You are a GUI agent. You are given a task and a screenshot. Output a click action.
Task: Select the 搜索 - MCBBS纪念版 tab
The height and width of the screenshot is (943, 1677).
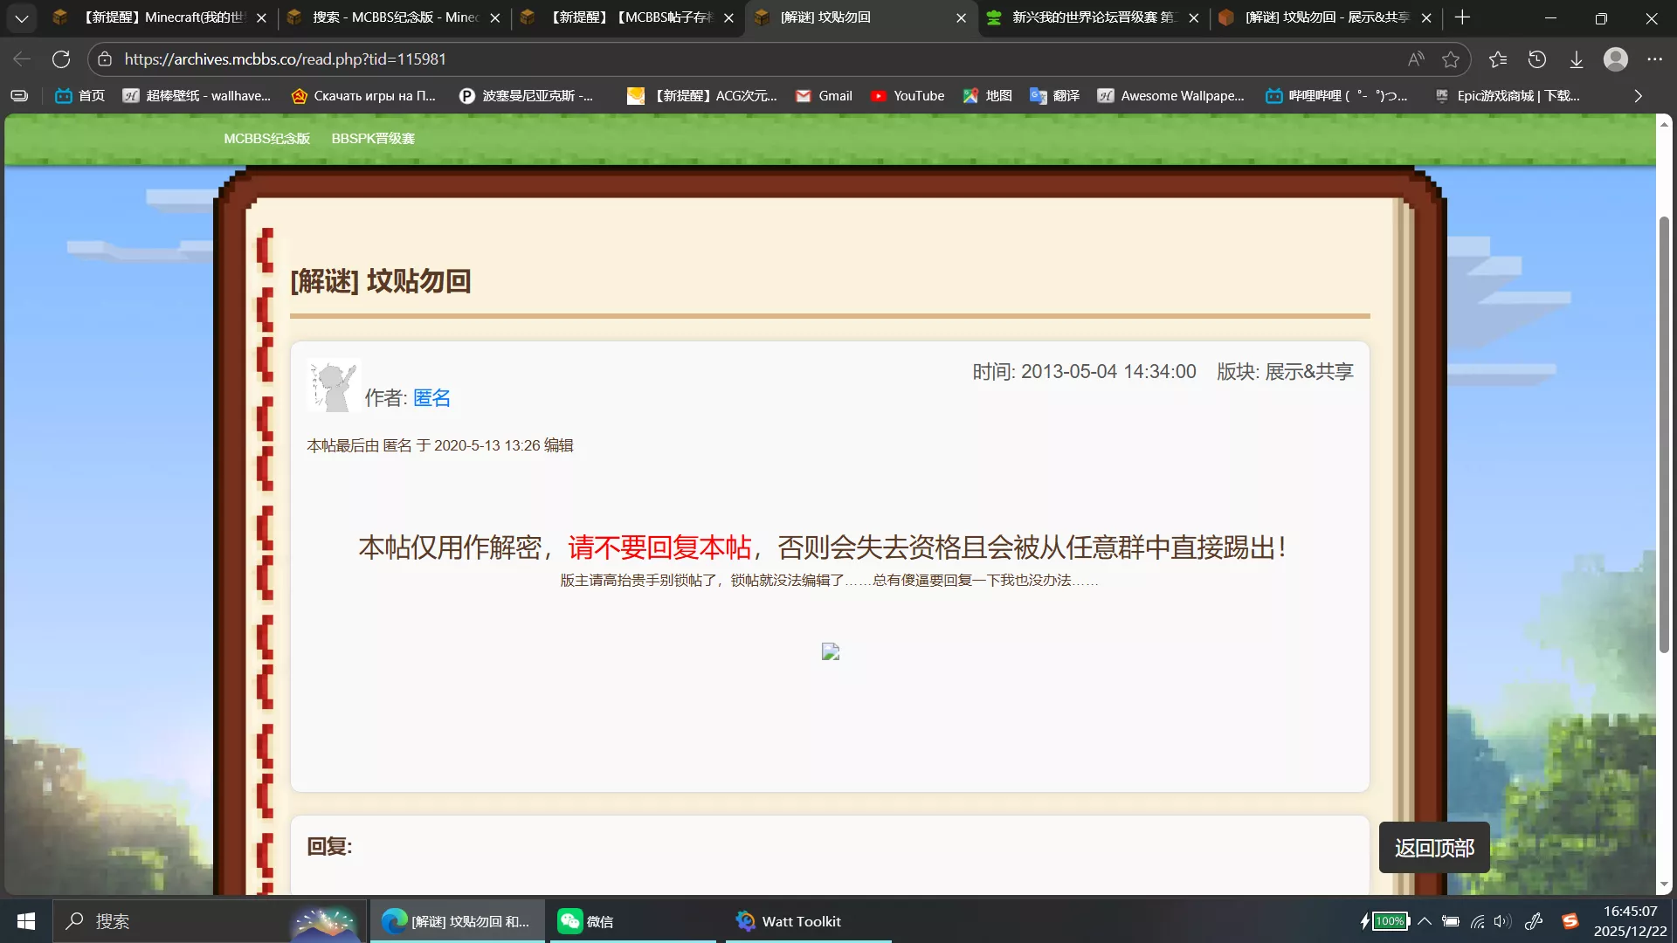coord(384,17)
